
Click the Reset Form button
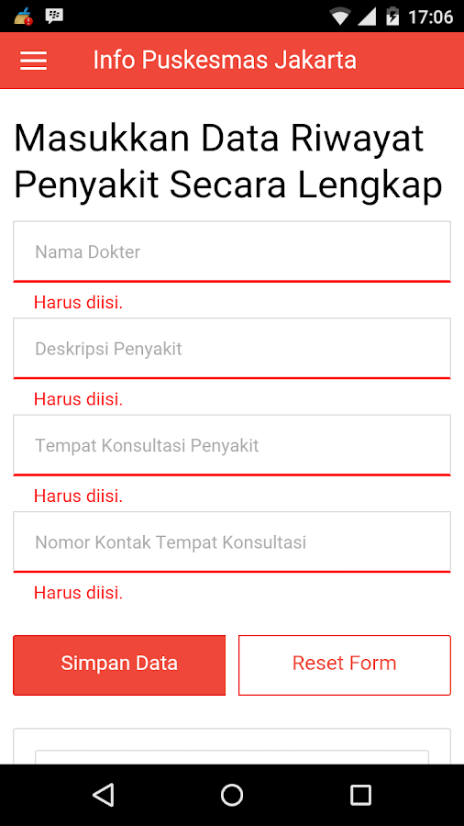tap(345, 664)
